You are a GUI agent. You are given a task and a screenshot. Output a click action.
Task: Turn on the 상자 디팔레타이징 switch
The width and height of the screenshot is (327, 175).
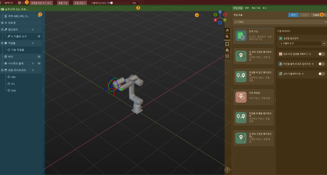(321, 74)
